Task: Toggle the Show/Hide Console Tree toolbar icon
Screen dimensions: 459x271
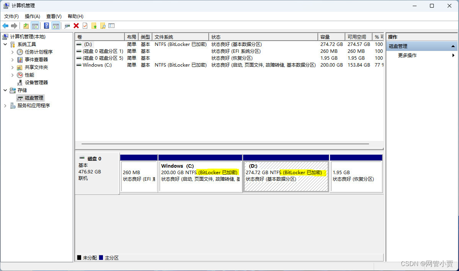Action: coord(35,26)
